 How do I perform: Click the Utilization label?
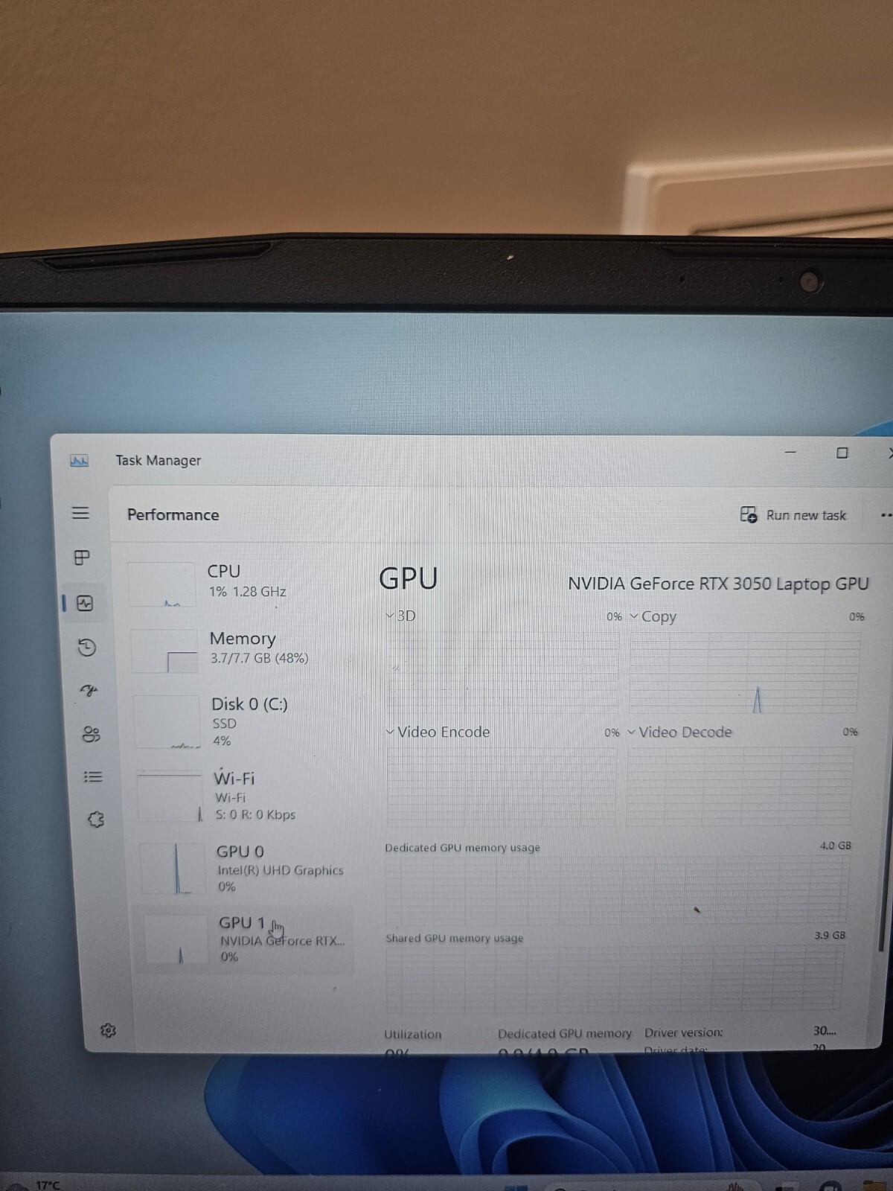(x=412, y=1034)
